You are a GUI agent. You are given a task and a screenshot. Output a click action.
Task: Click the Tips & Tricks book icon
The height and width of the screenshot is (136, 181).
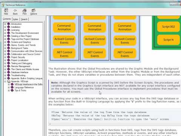tap(12, 90)
